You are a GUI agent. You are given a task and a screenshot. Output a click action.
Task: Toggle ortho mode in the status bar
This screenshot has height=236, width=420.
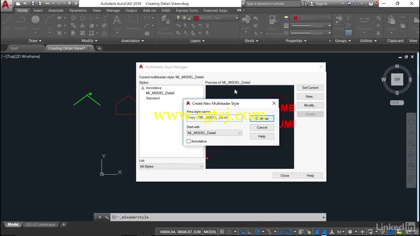point(250,232)
